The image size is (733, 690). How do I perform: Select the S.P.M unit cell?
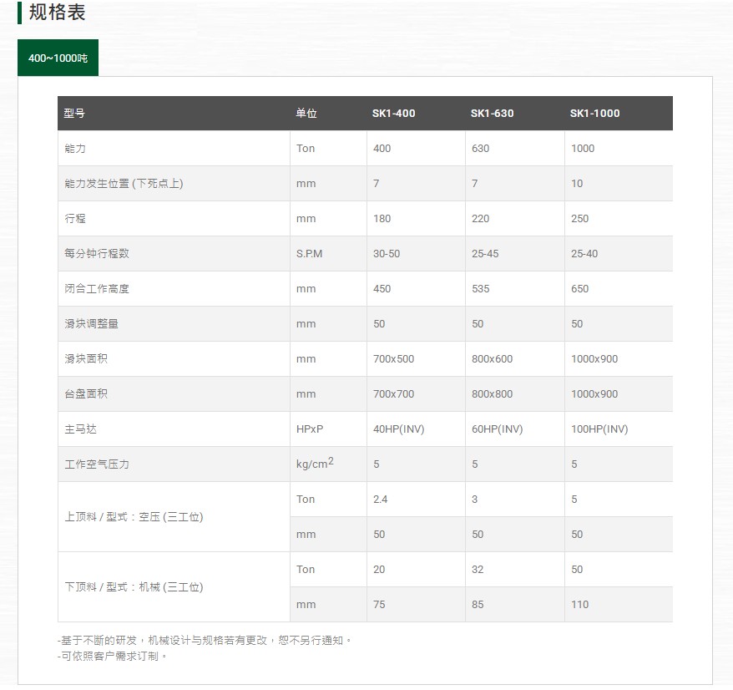309,254
